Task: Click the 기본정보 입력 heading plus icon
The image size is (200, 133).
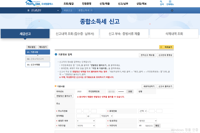Action: point(56,54)
